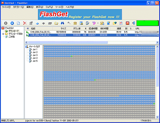This screenshot has width=160, height=123.
Task: Click the Start download play icon
Action: [6, 23]
